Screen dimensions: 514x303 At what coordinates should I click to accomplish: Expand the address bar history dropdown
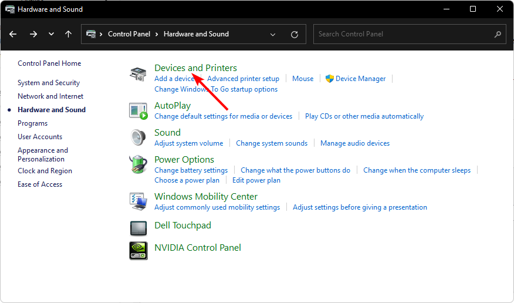[273, 35]
